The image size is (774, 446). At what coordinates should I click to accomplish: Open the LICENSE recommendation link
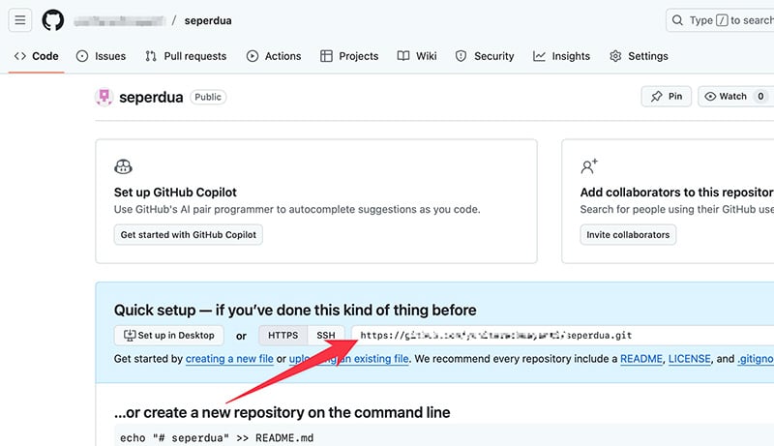click(x=690, y=359)
